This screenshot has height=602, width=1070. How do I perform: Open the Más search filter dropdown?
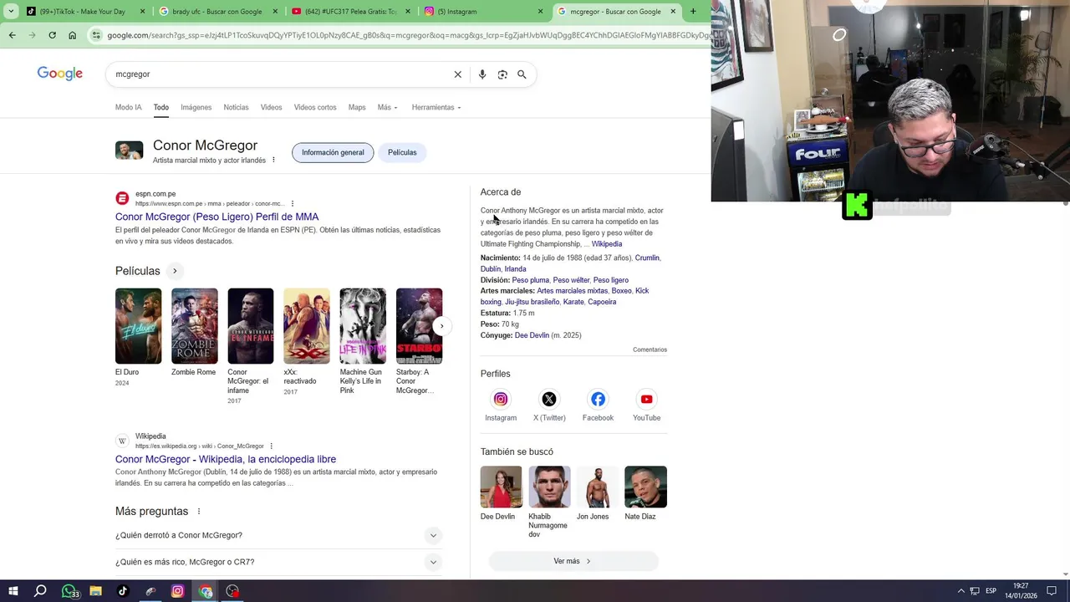click(x=387, y=107)
